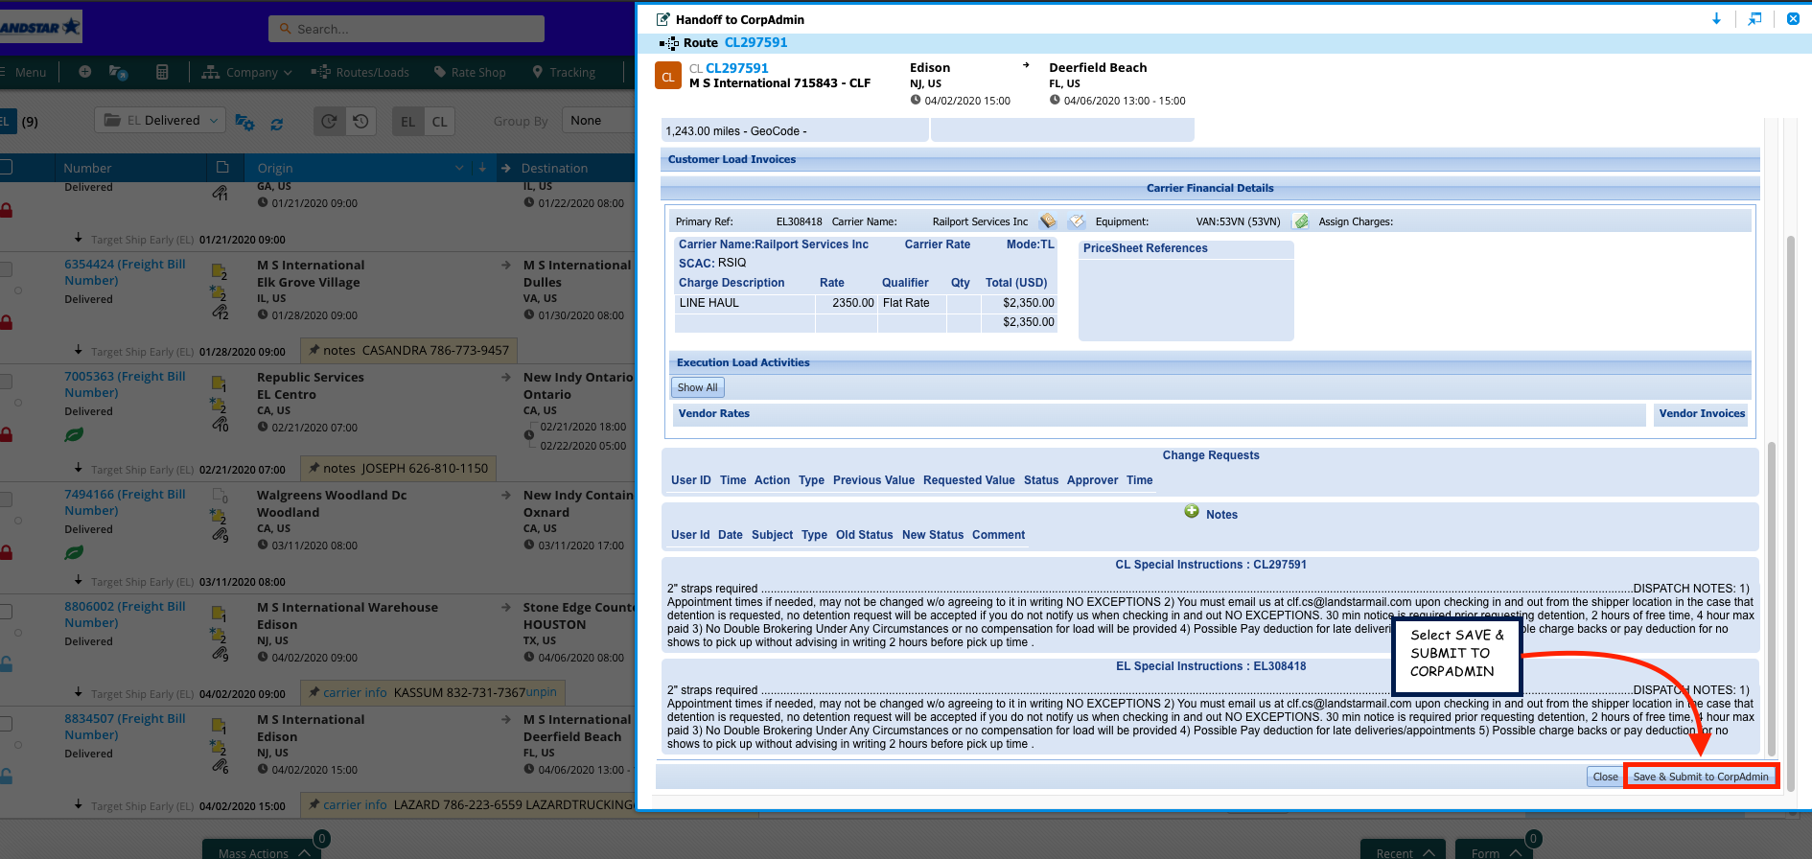Click the sort down arrow in Origin header
Viewport: 1812px width, 859px height.
tap(482, 168)
